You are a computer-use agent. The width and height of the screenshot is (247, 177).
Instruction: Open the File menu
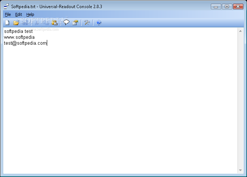(x=8, y=14)
